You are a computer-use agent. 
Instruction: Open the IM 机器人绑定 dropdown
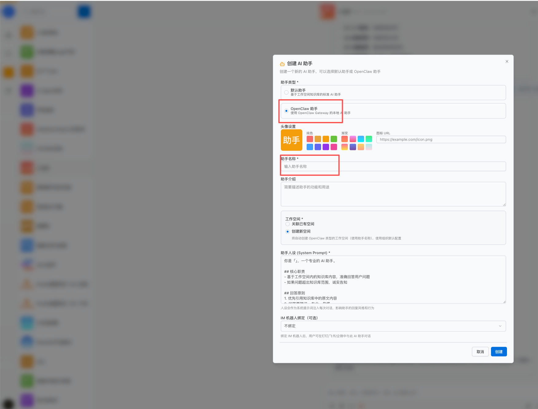click(x=393, y=326)
